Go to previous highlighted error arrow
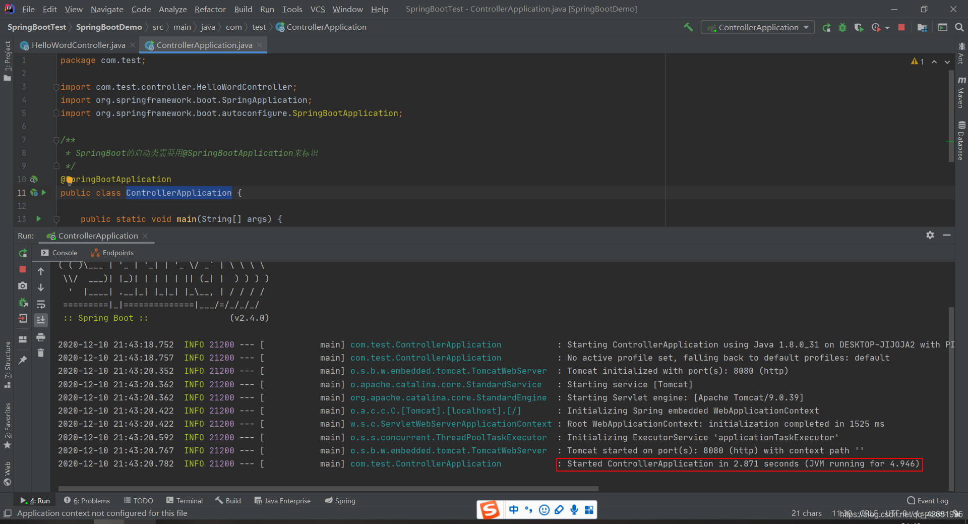Screen dimensions: 968x524 [x=934, y=62]
